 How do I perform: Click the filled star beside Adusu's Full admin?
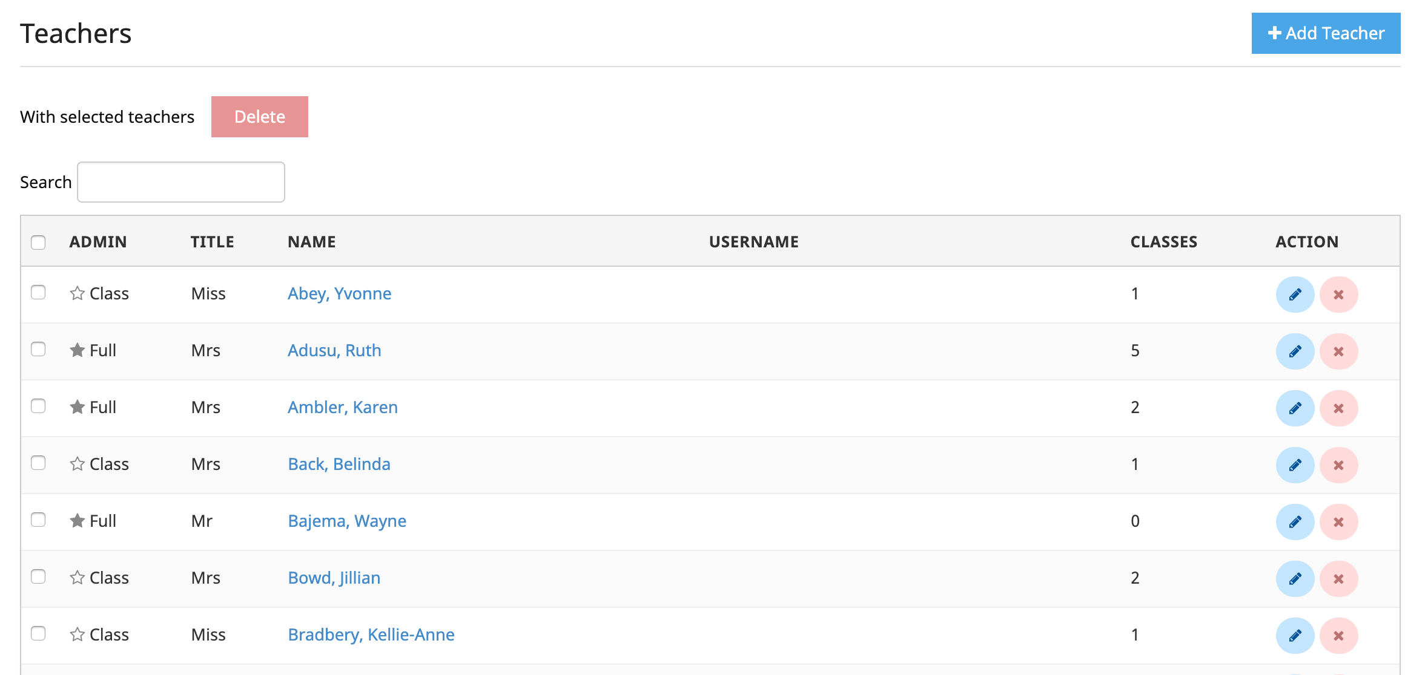point(77,350)
